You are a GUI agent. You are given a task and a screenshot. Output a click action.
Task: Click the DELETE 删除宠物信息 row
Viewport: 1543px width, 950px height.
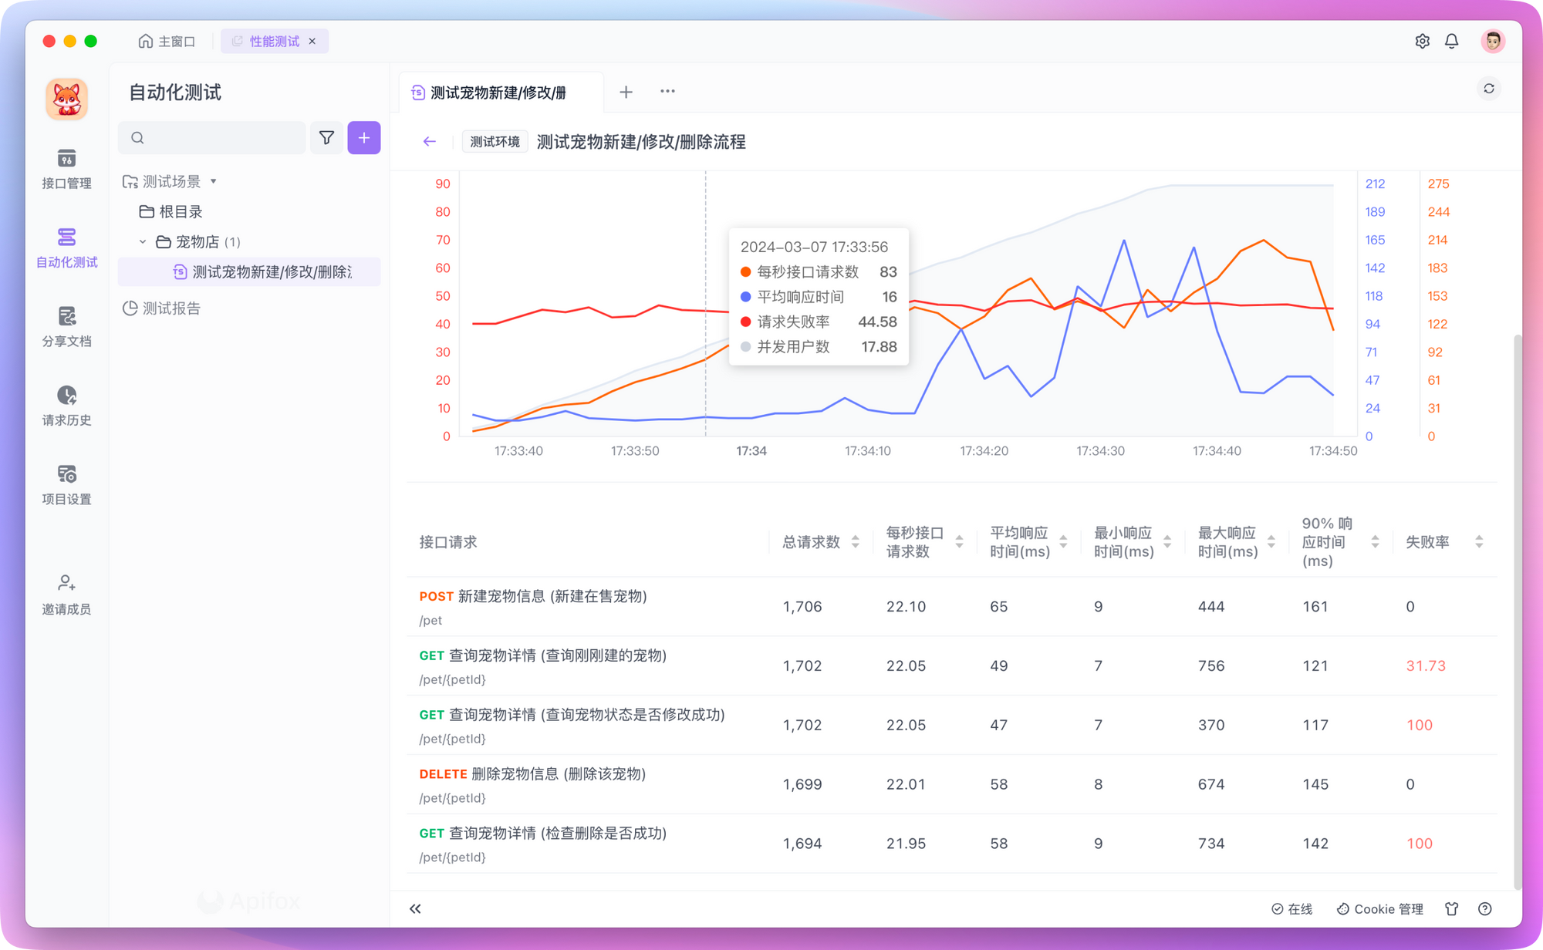[952, 785]
